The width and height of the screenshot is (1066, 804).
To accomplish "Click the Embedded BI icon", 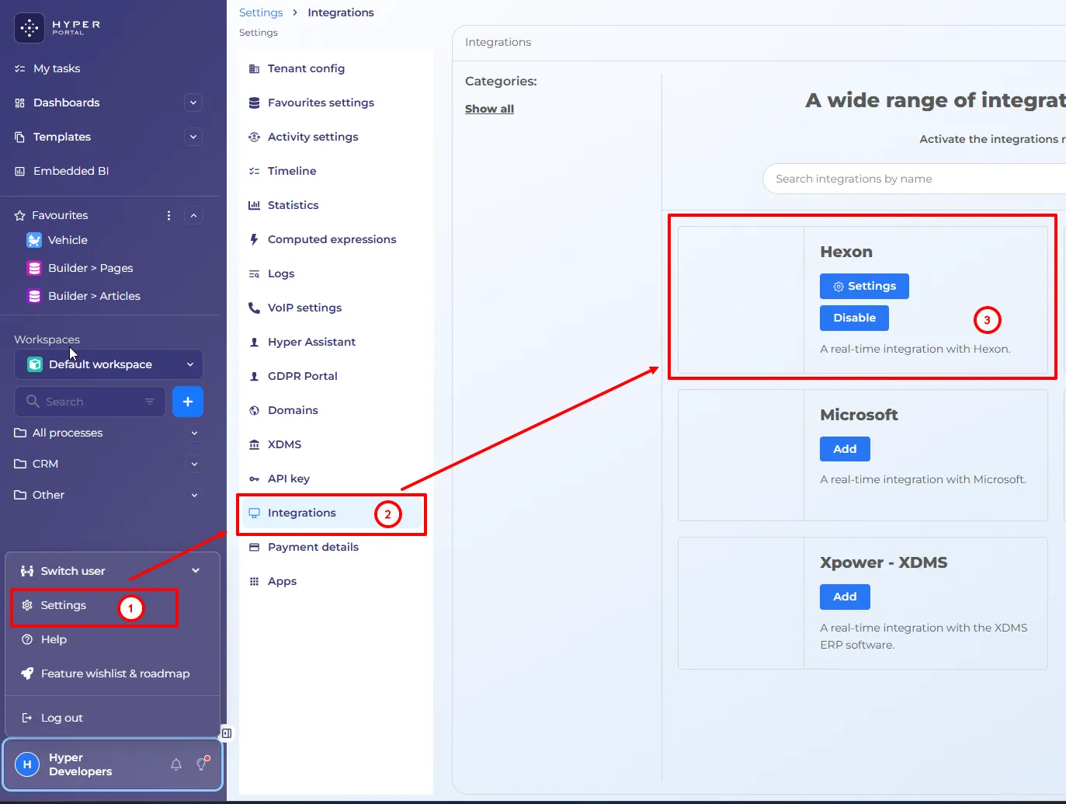I will click(20, 171).
